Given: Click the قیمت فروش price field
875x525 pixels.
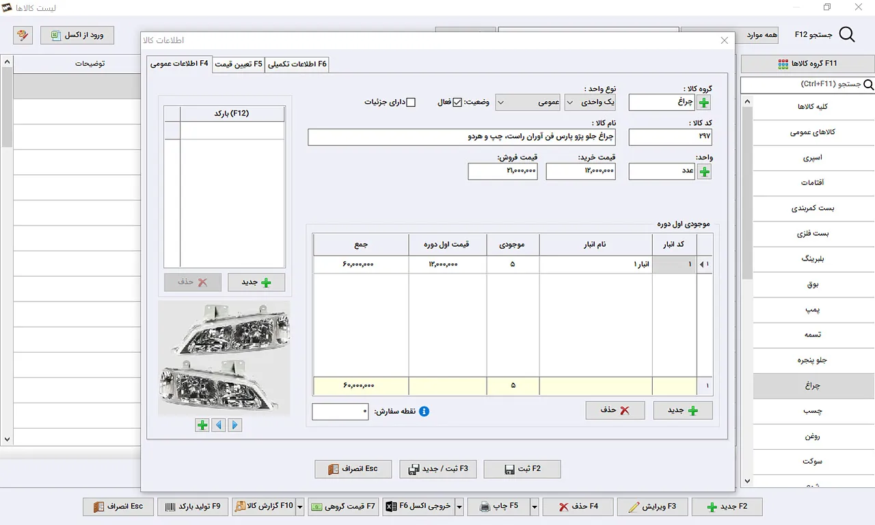Looking at the screenshot, I should click(502, 172).
